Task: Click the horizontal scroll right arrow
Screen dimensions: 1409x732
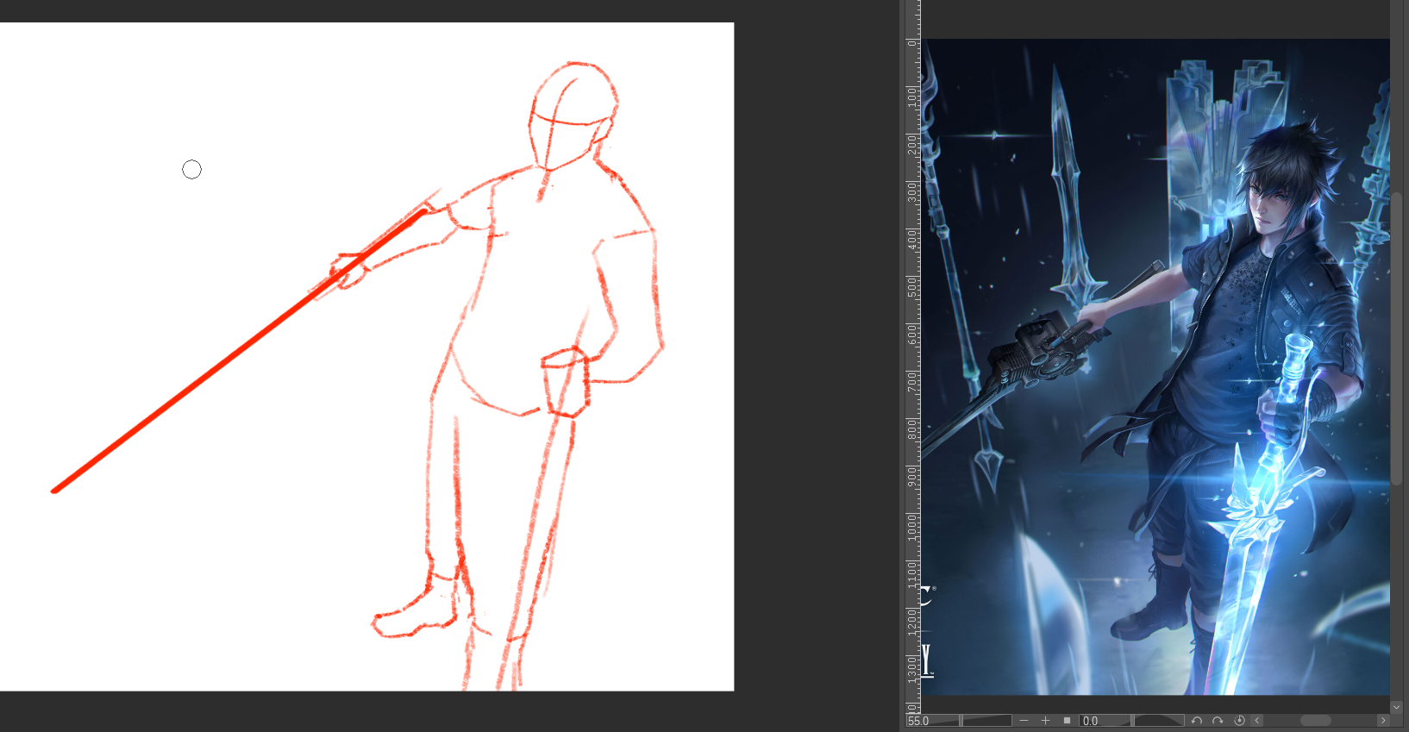Action: click(1383, 721)
